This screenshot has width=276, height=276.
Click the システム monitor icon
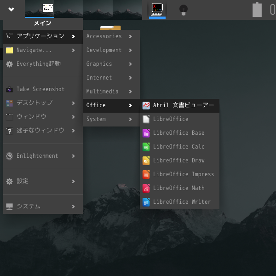9,207
